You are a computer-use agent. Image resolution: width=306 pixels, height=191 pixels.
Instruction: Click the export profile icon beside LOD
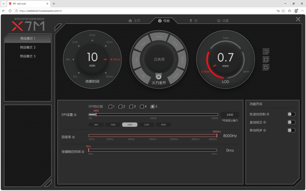tap(266, 59)
